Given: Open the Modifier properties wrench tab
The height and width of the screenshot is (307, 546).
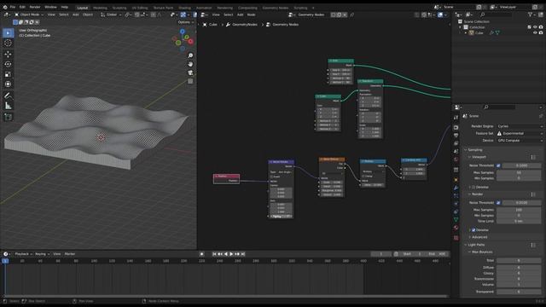Looking at the screenshot, I should (x=456, y=188).
